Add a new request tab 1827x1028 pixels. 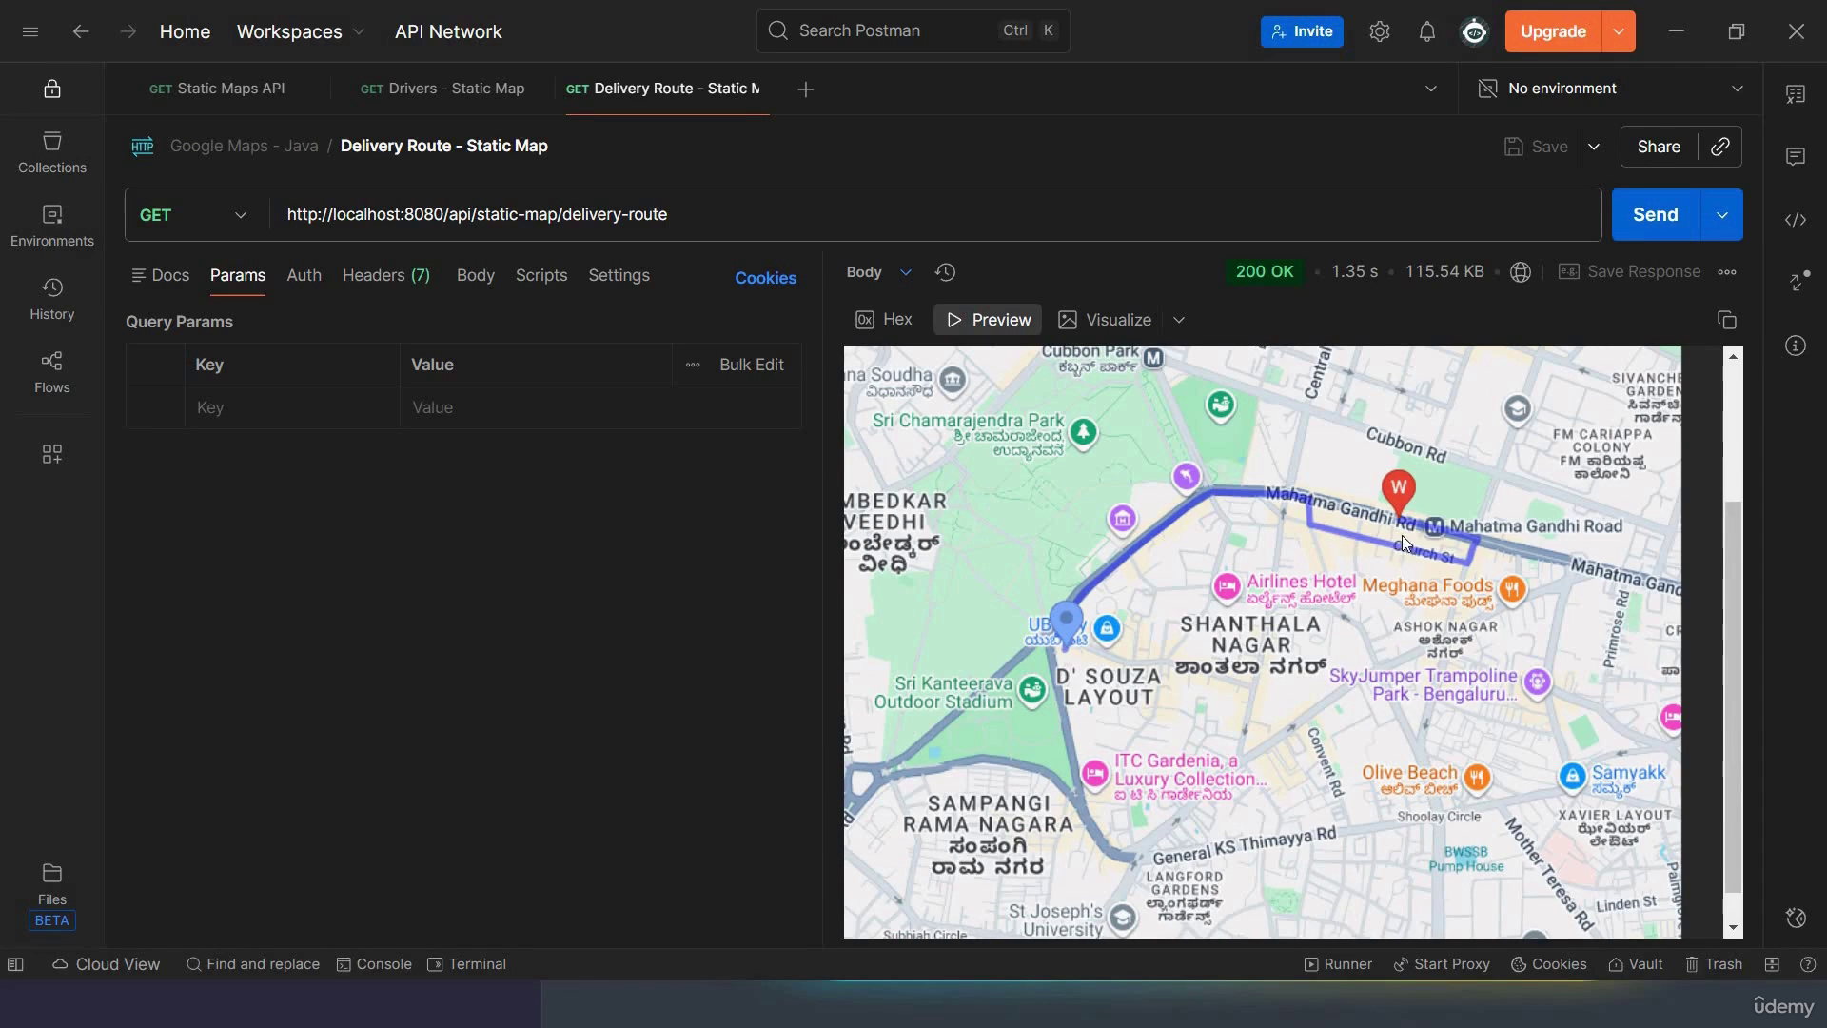click(805, 89)
